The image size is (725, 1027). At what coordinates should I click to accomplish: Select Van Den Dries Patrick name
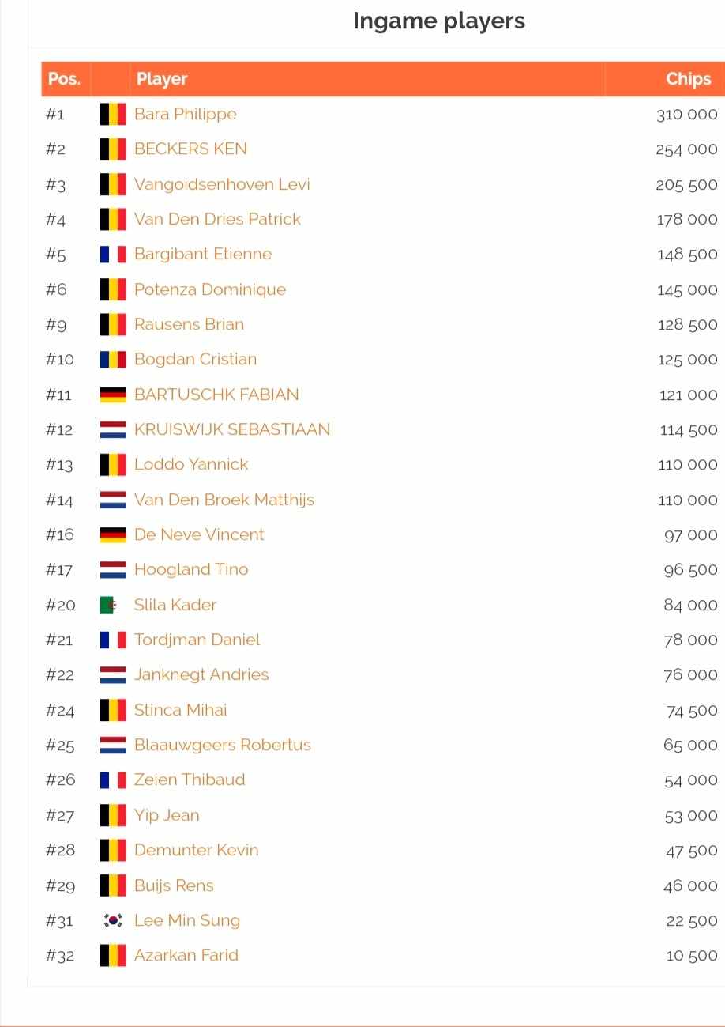(217, 219)
